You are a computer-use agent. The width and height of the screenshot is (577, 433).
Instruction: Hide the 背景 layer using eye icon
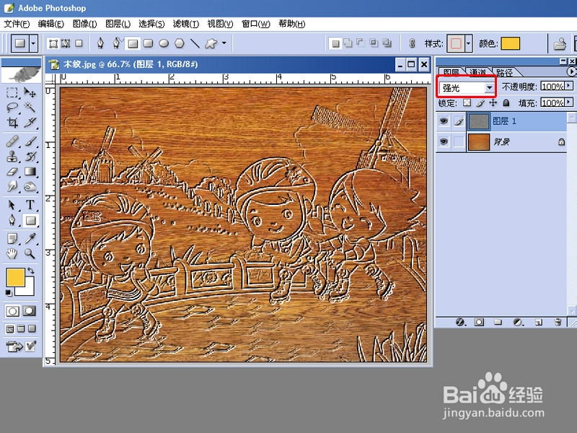444,141
